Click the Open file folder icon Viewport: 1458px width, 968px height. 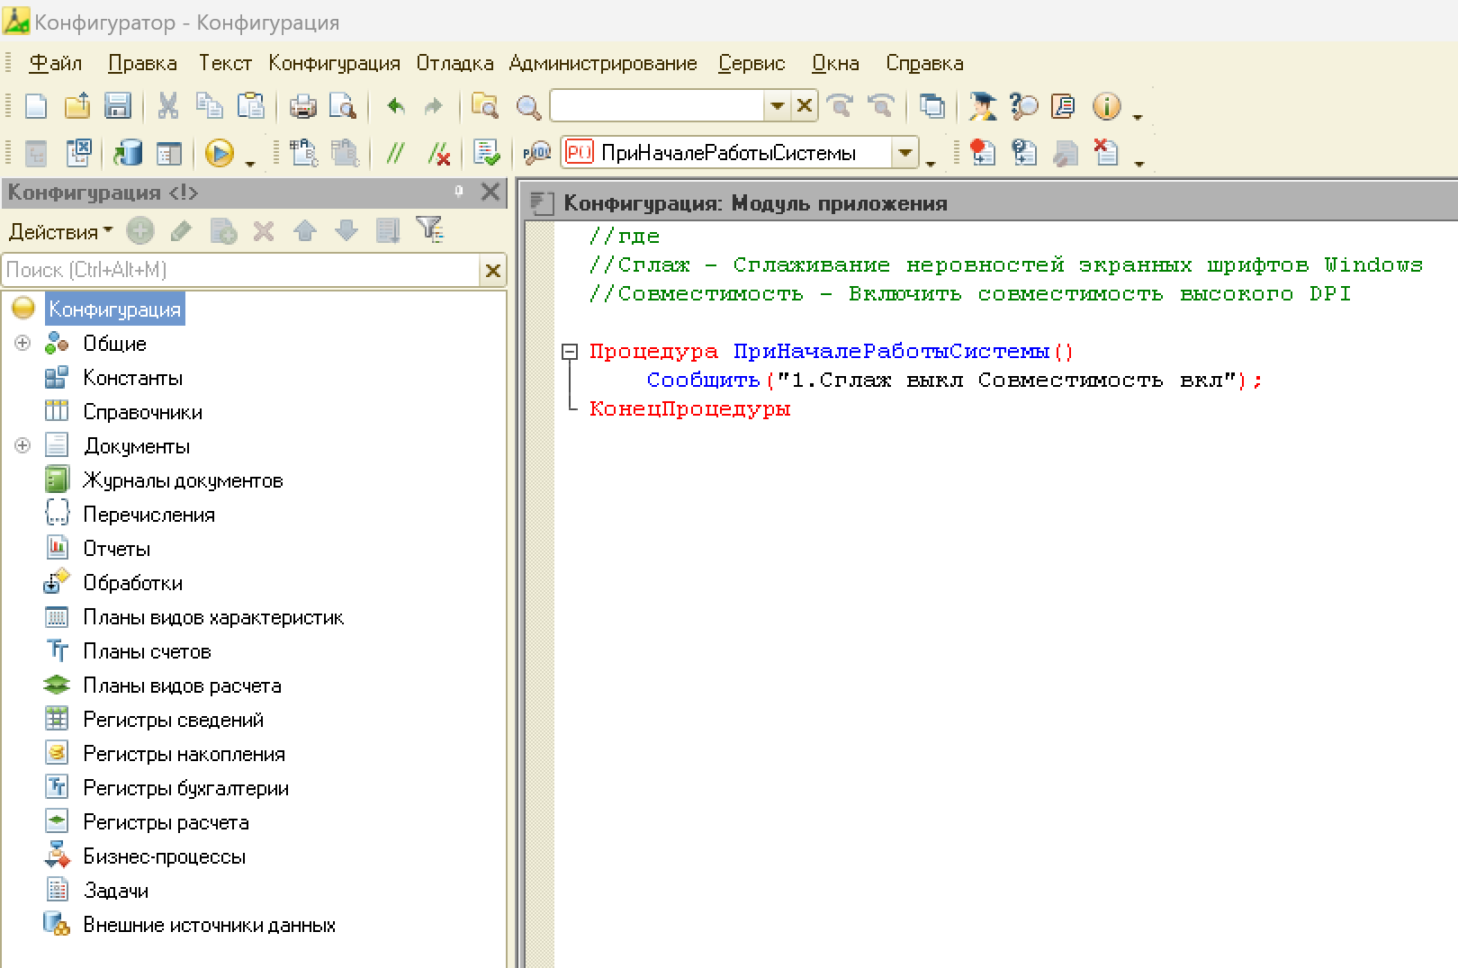(77, 106)
